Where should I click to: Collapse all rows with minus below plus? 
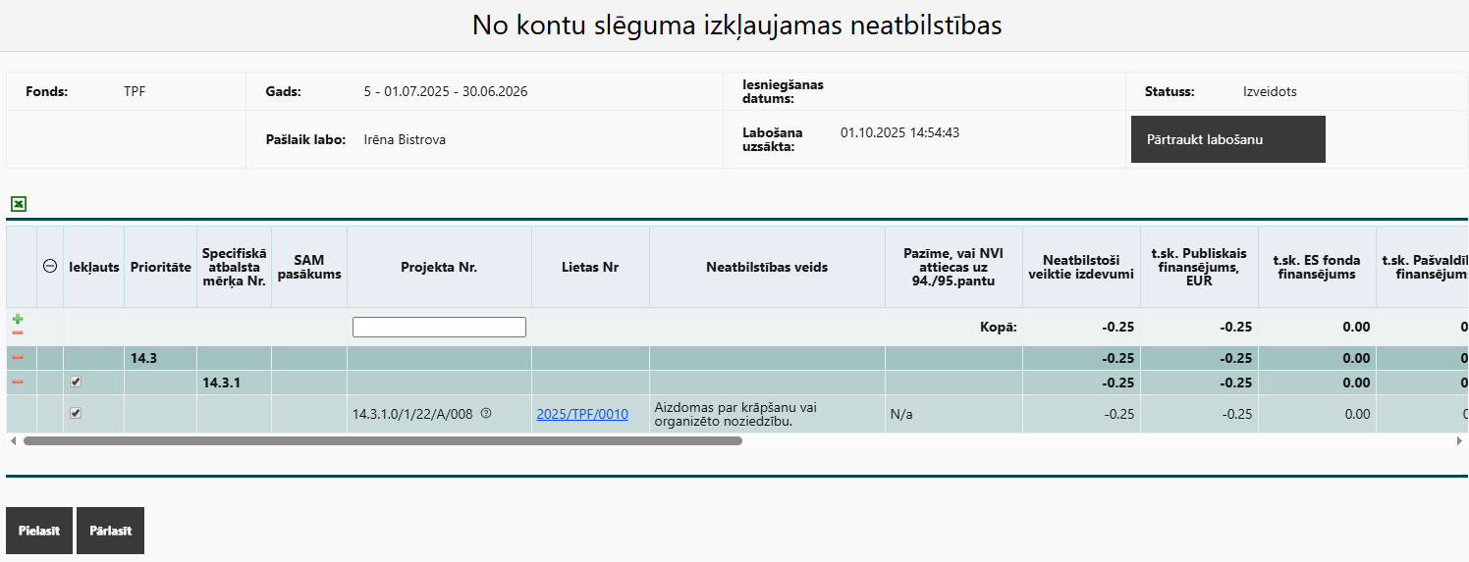18,333
